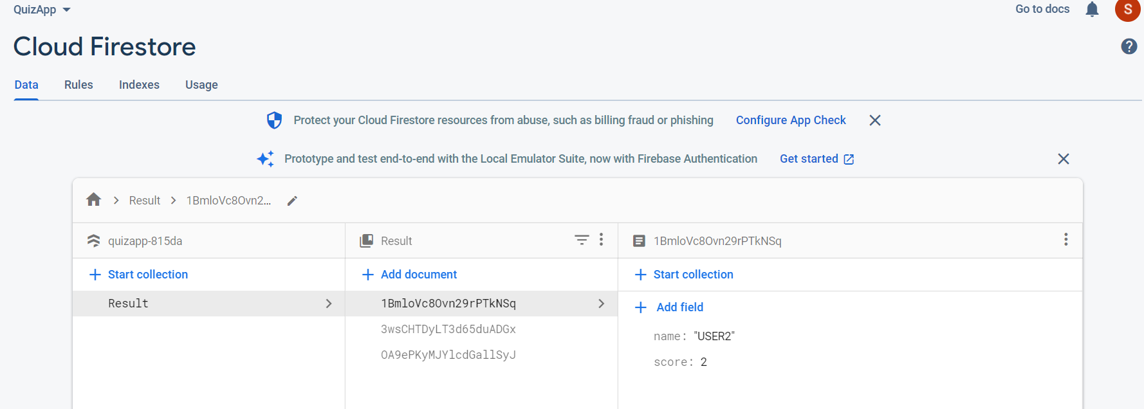Select Result in the breadcrumb path
This screenshot has width=1144, height=409.
(145, 201)
